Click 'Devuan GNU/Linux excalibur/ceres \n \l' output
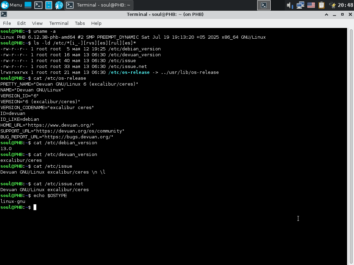 (x=53, y=172)
